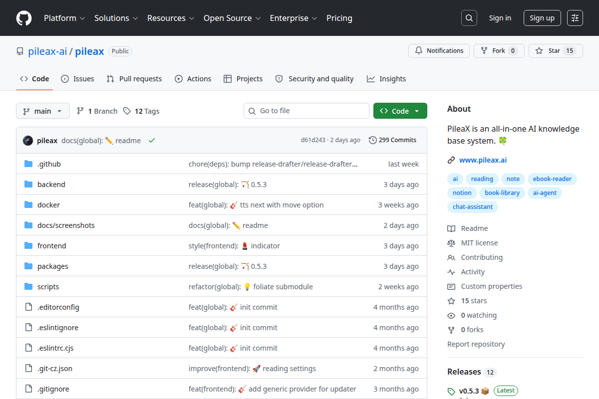This screenshot has width=599, height=399.
Task: Open 299 Commits history
Action: (392, 140)
